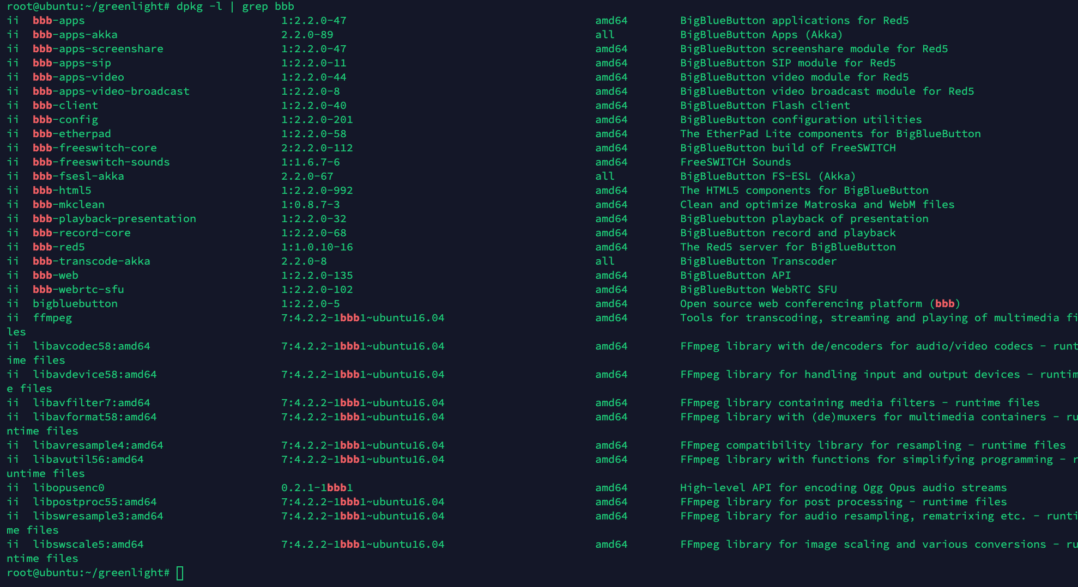Select the libavformat58:amd64 package name
This screenshot has height=587, width=1078.
[x=95, y=417]
